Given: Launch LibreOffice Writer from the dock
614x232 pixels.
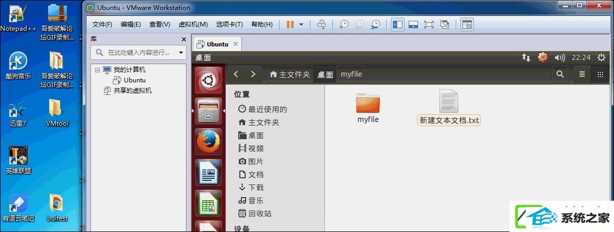Looking at the screenshot, I should coord(208,173).
